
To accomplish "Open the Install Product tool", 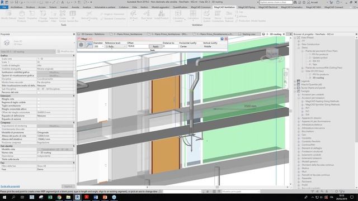I will click(x=161, y=15).
